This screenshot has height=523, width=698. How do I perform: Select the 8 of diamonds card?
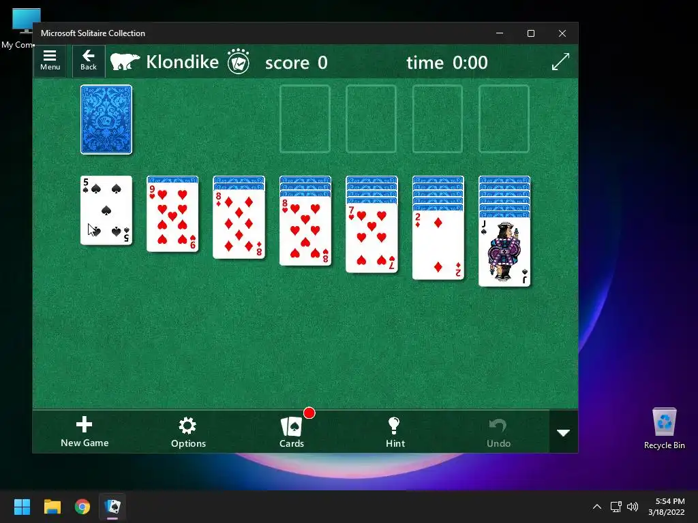pos(239,224)
